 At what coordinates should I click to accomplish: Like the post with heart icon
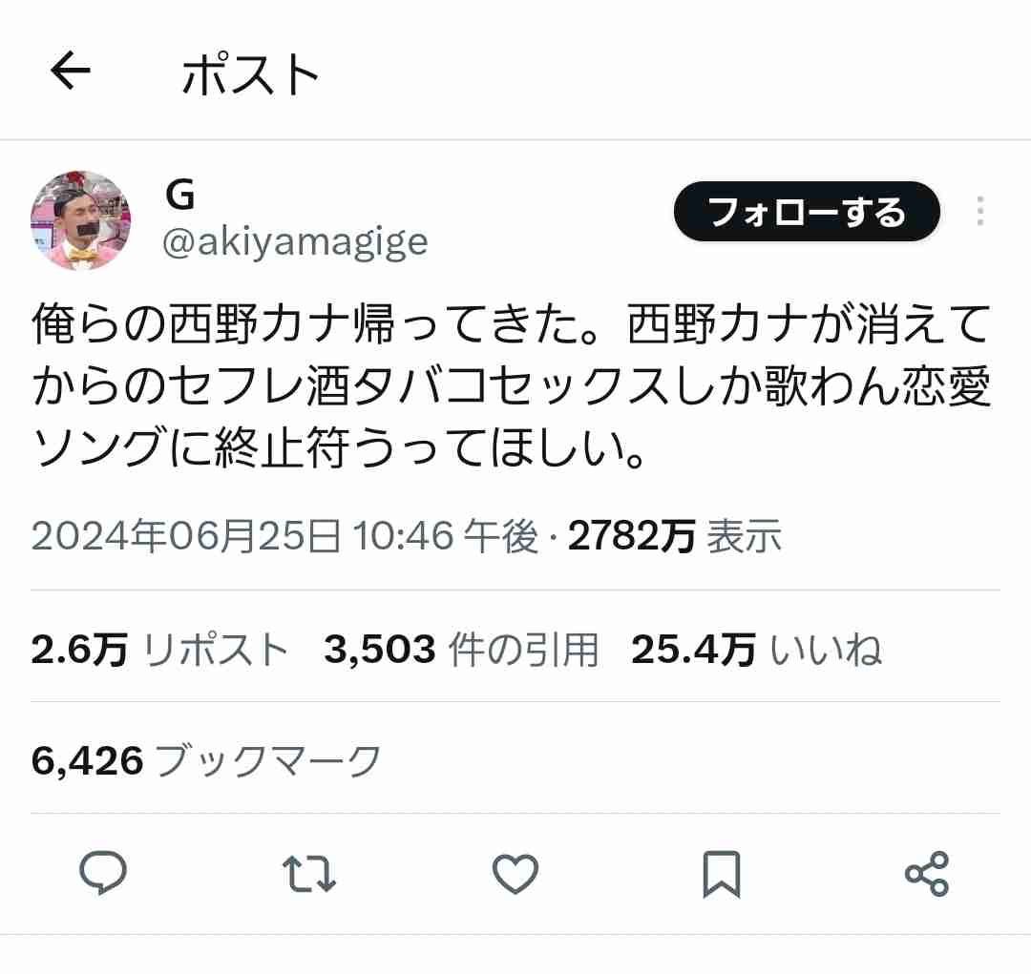(x=515, y=874)
